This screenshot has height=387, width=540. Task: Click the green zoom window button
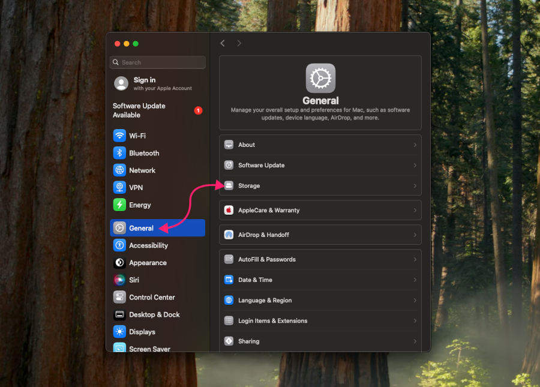tap(136, 43)
